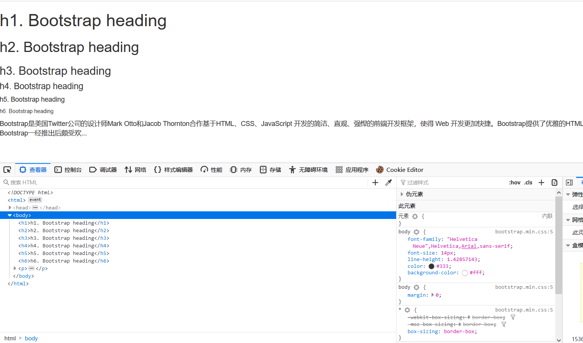
Task: Click the print styles icon in rules toolbar
Action: 554,183
